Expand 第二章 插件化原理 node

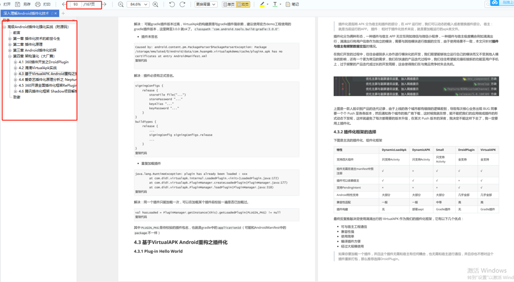tap(10, 44)
